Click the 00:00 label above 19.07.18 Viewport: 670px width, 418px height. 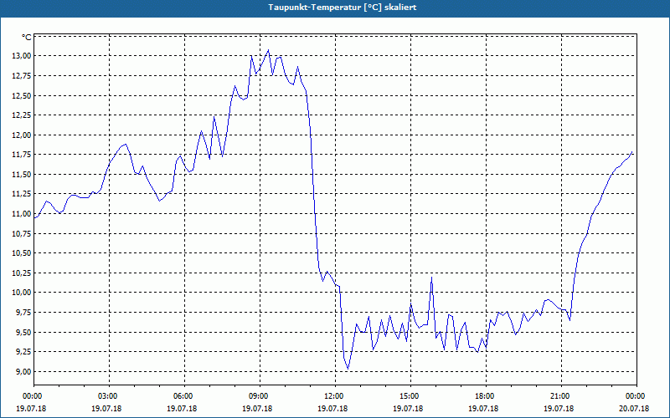pos(34,396)
